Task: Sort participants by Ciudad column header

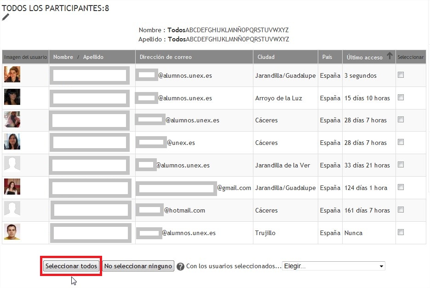Action: (266, 57)
